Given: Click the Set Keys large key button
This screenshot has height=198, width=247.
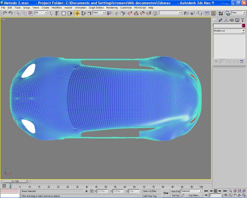Looking at the screenshot, I should (166, 193).
